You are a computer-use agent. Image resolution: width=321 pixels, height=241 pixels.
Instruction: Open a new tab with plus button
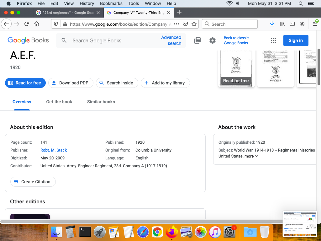click(x=179, y=13)
